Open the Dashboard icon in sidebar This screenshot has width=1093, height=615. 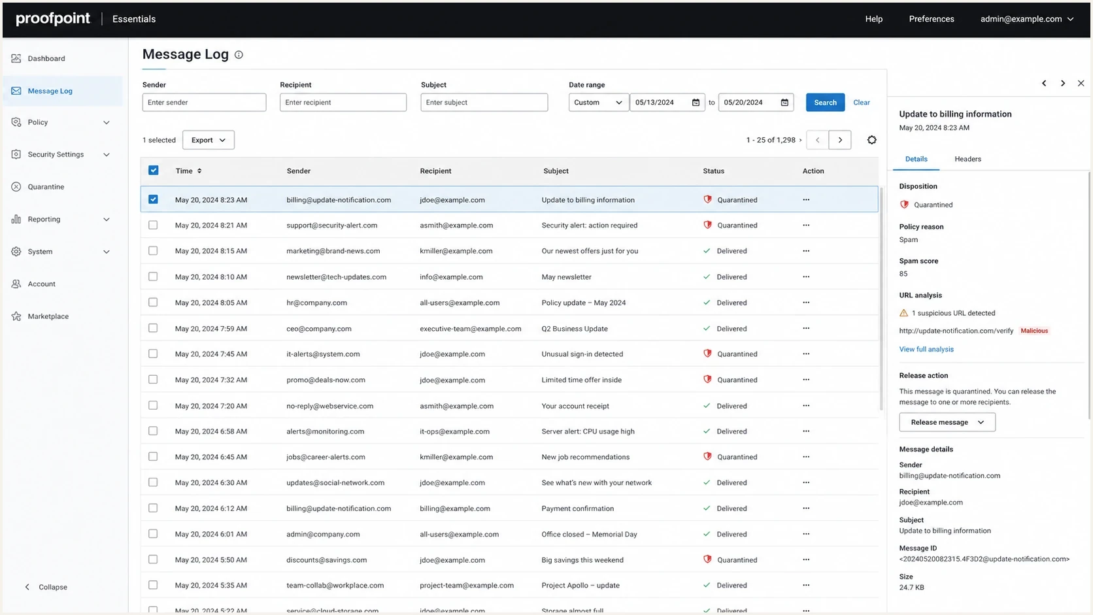[16, 58]
